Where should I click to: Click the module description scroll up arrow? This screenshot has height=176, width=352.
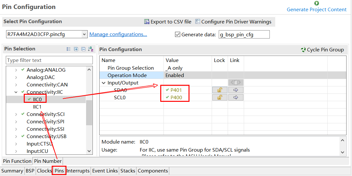(342, 141)
